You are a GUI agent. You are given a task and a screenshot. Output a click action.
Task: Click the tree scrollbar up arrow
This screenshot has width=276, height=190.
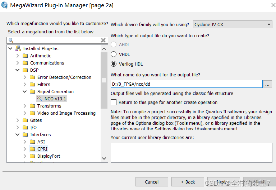click(104, 49)
